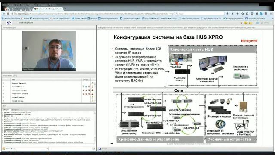
Task: Click the chat recipient combo box
Action: click(29, 149)
